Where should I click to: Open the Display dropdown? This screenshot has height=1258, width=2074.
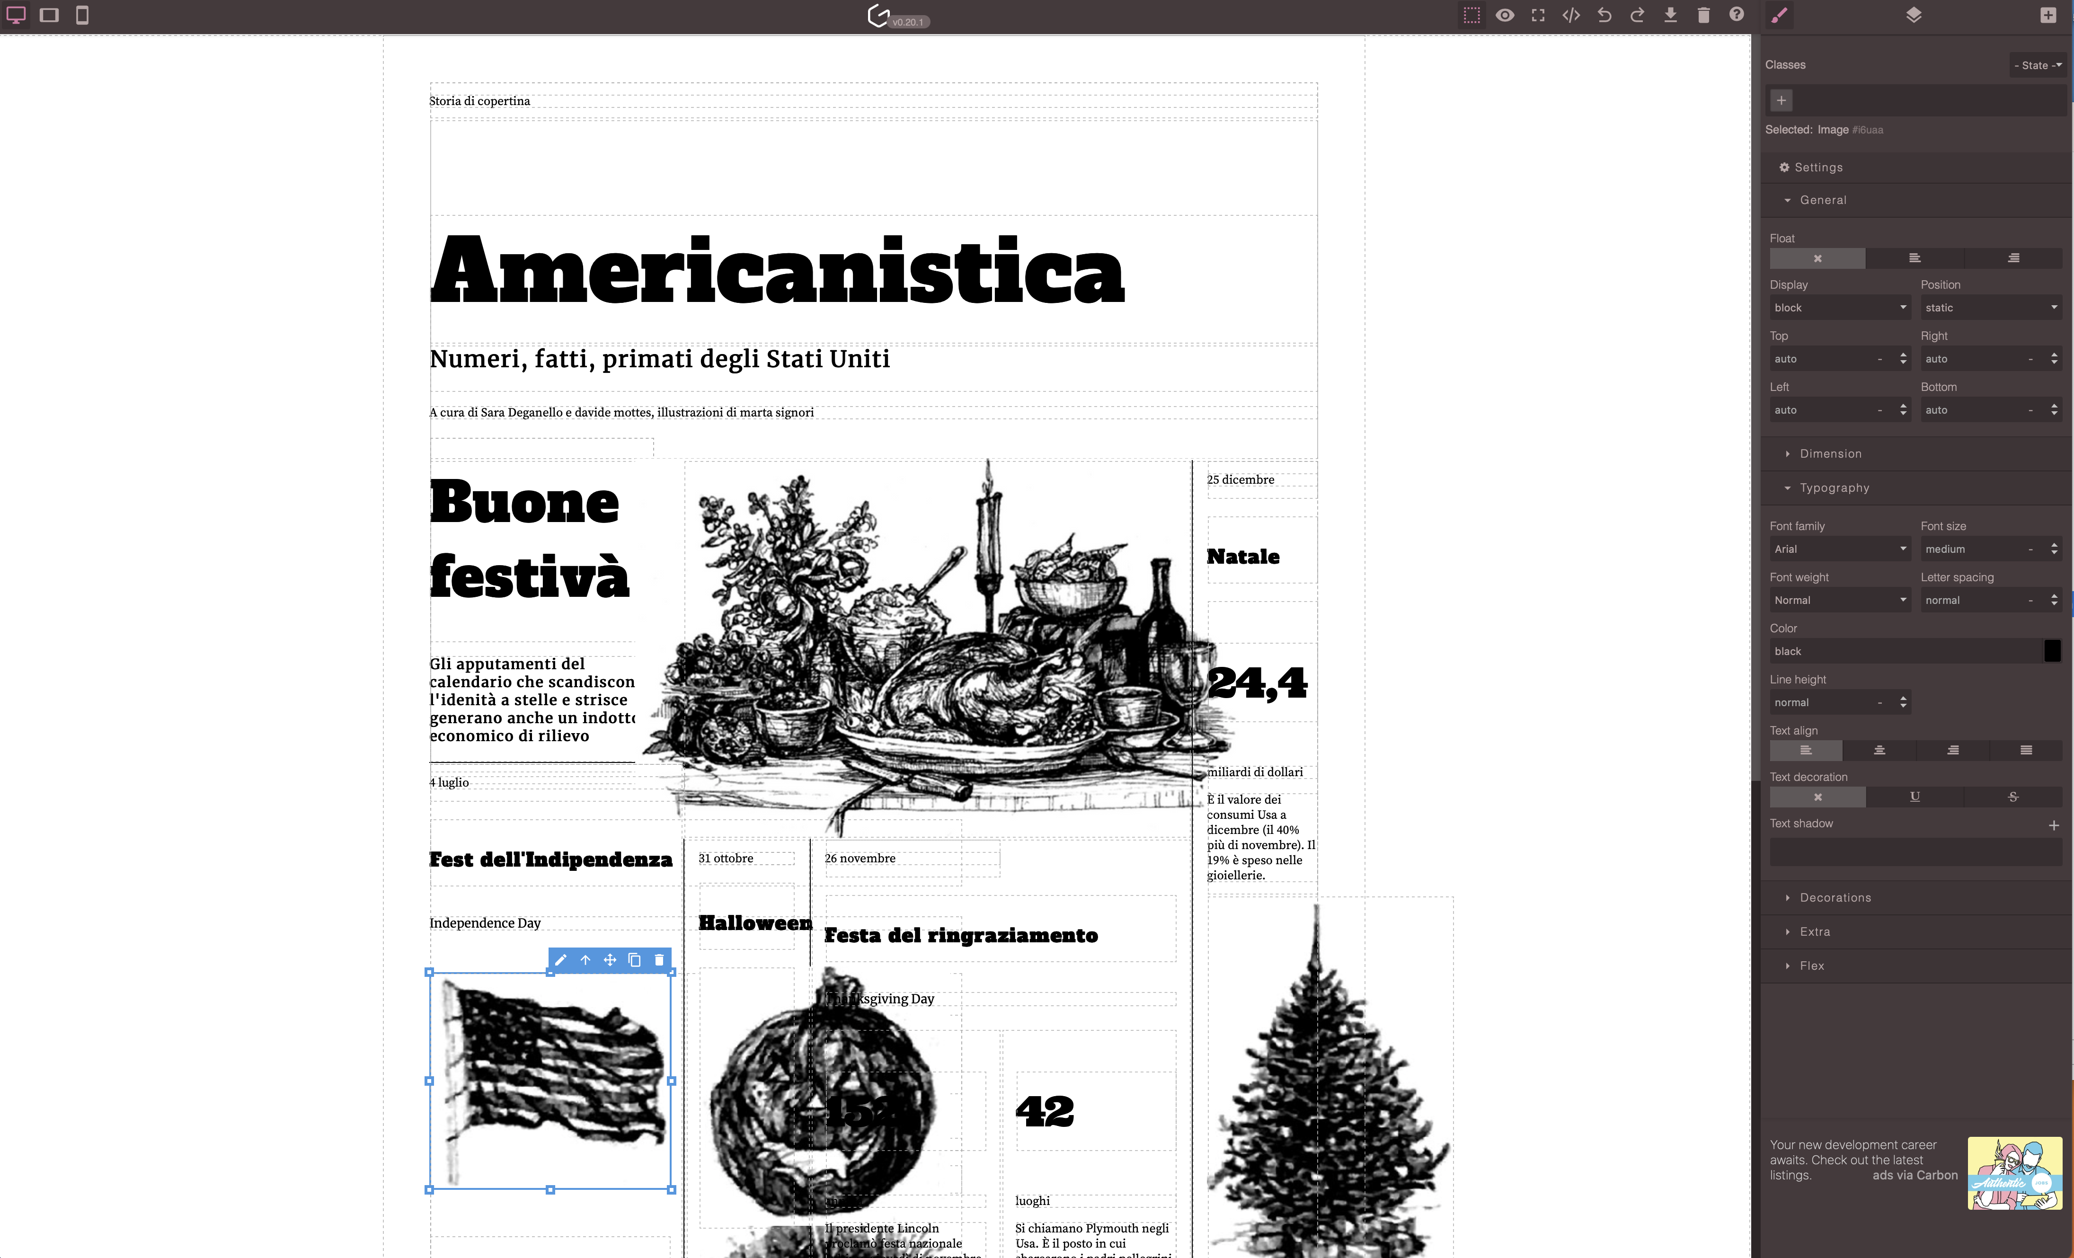point(1840,308)
